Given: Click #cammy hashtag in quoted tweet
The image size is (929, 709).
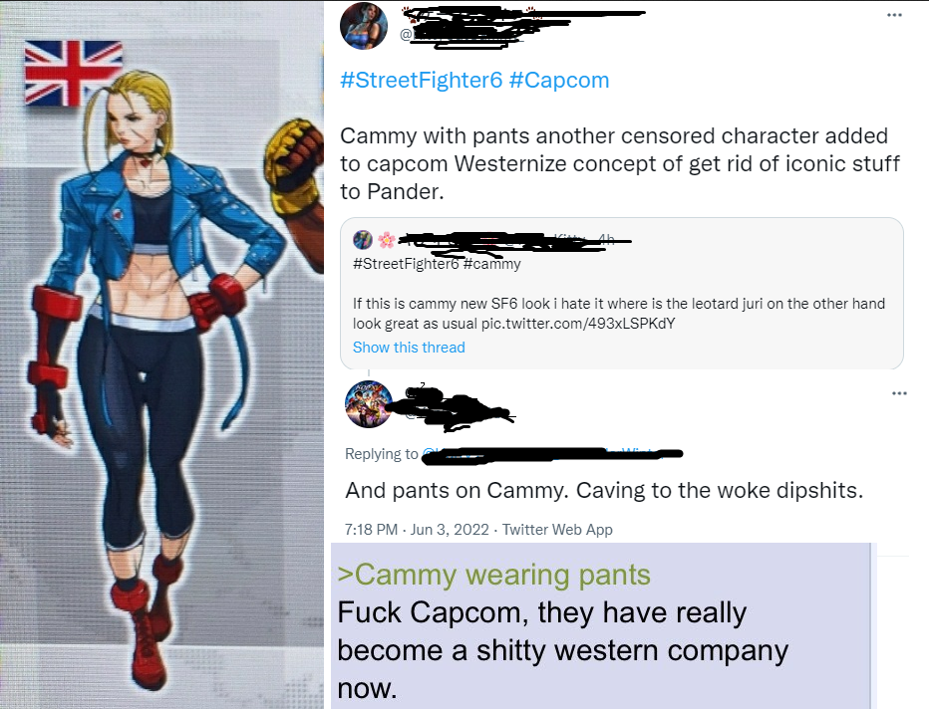Looking at the screenshot, I should pyautogui.click(x=491, y=264).
